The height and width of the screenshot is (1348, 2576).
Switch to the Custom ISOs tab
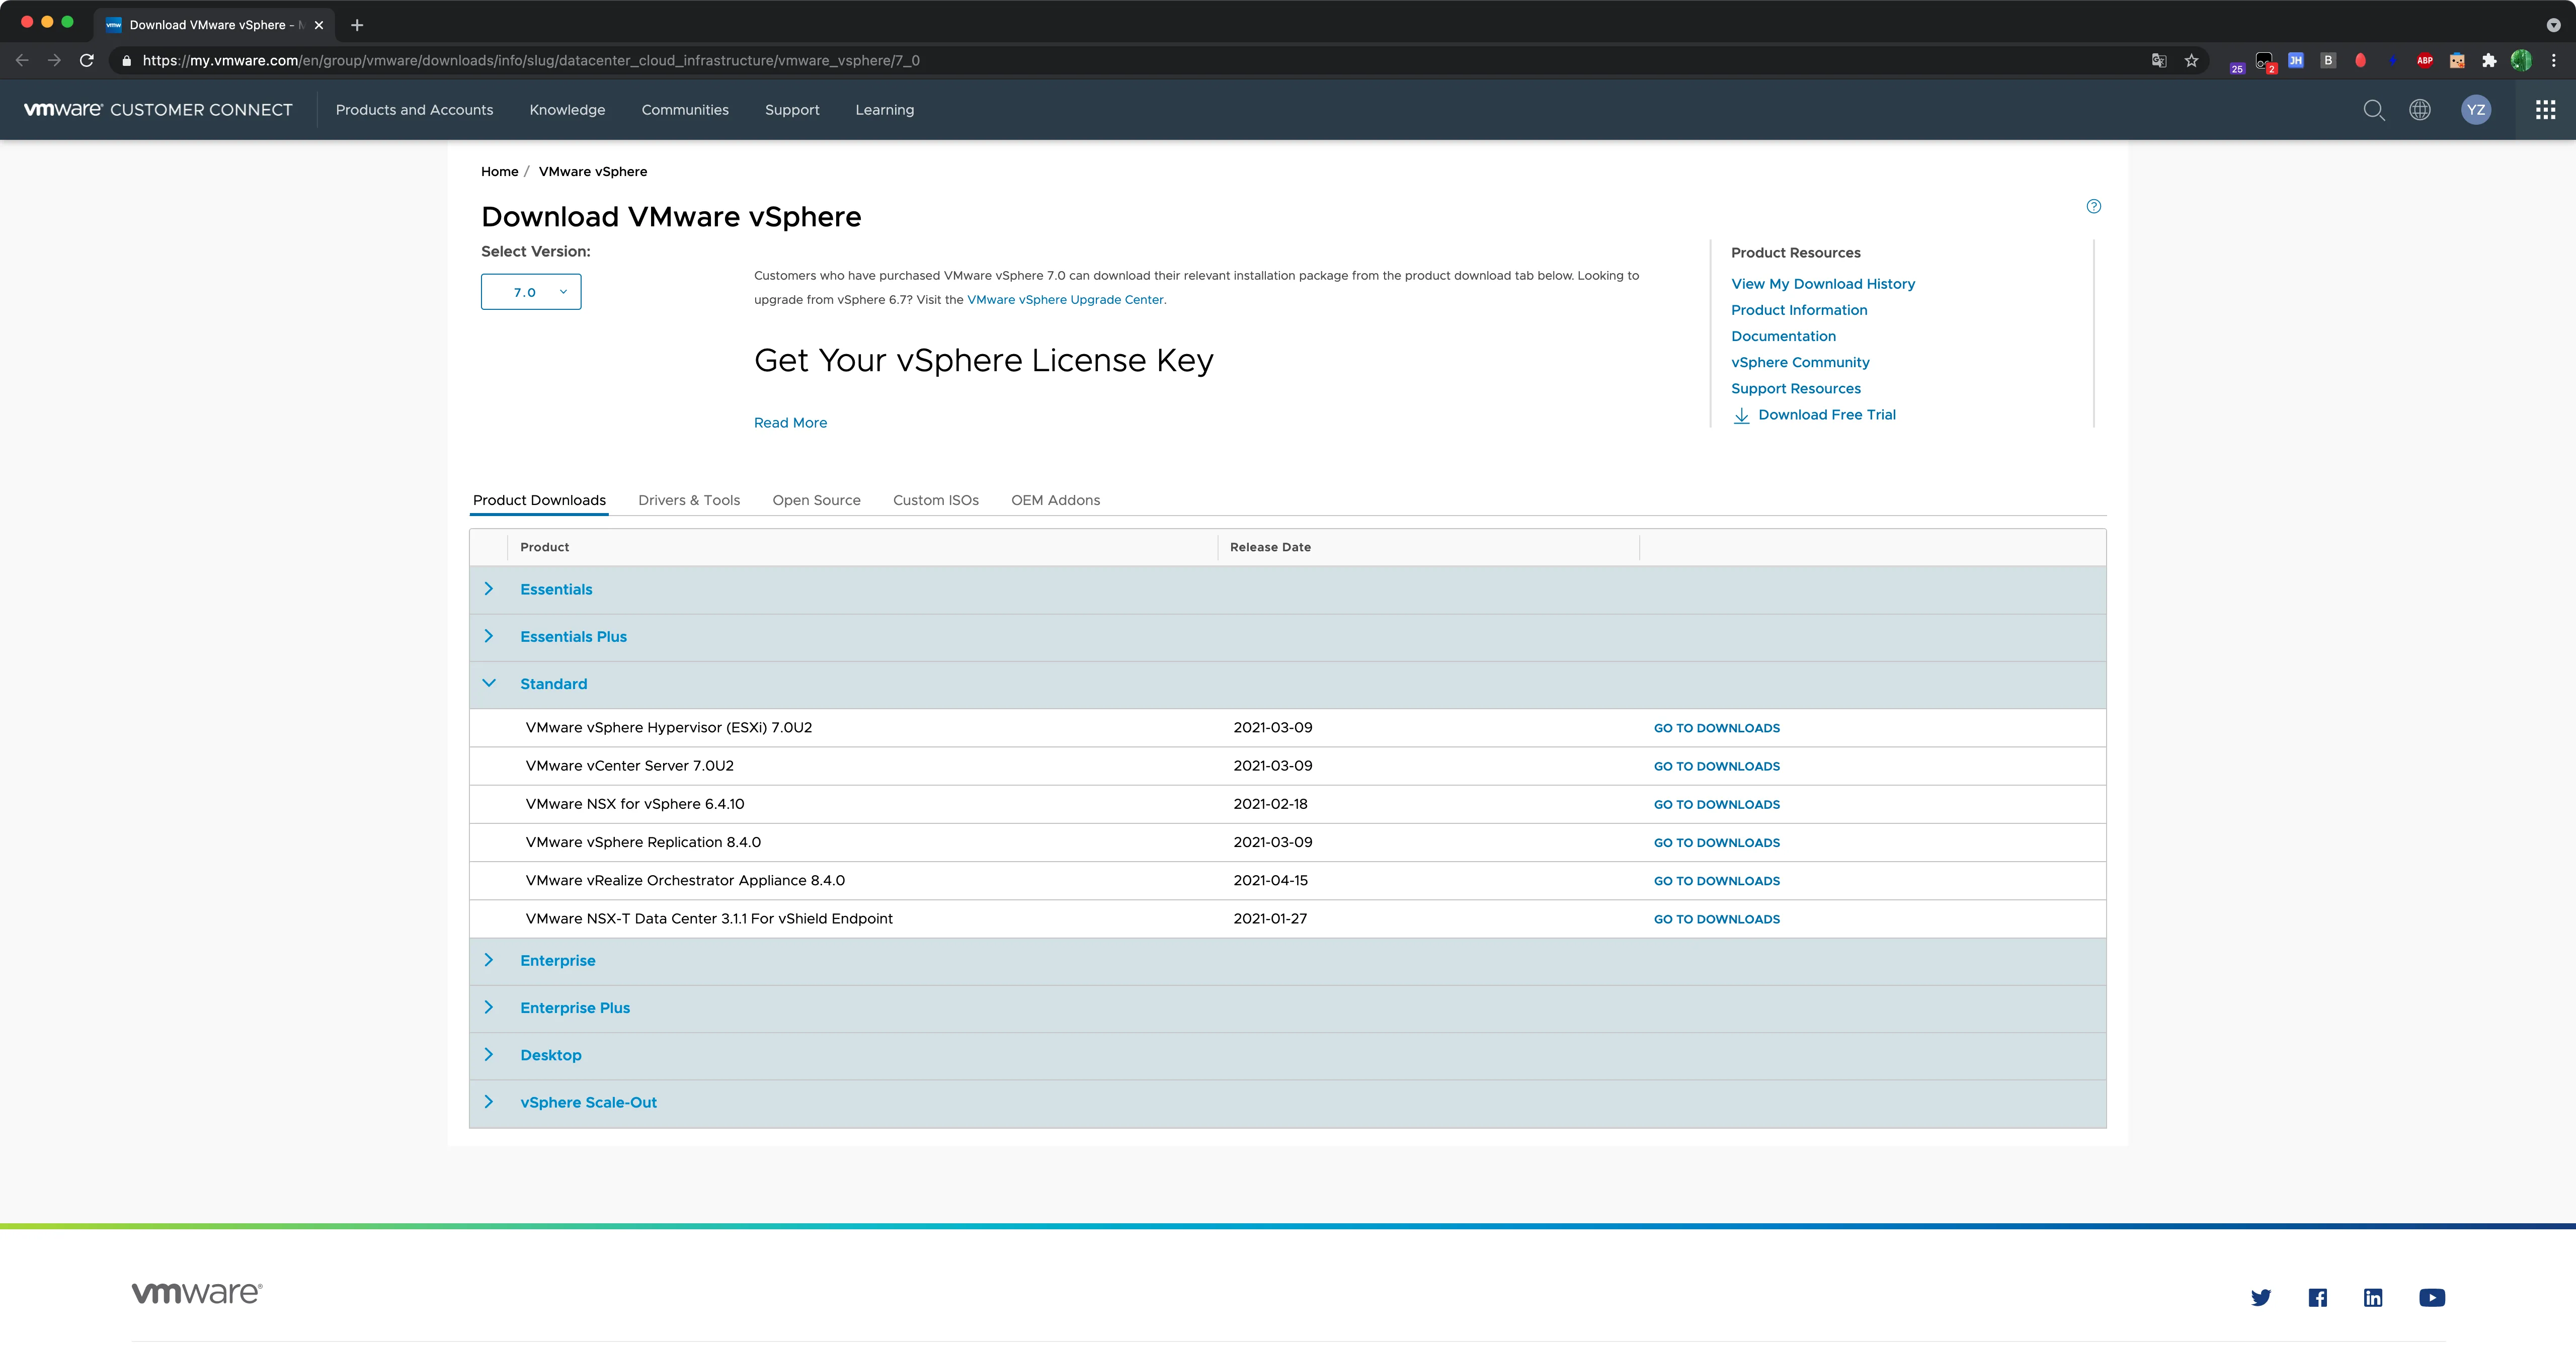(x=936, y=500)
